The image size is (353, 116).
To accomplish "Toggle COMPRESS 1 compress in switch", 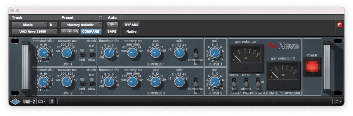I will 196,53.
